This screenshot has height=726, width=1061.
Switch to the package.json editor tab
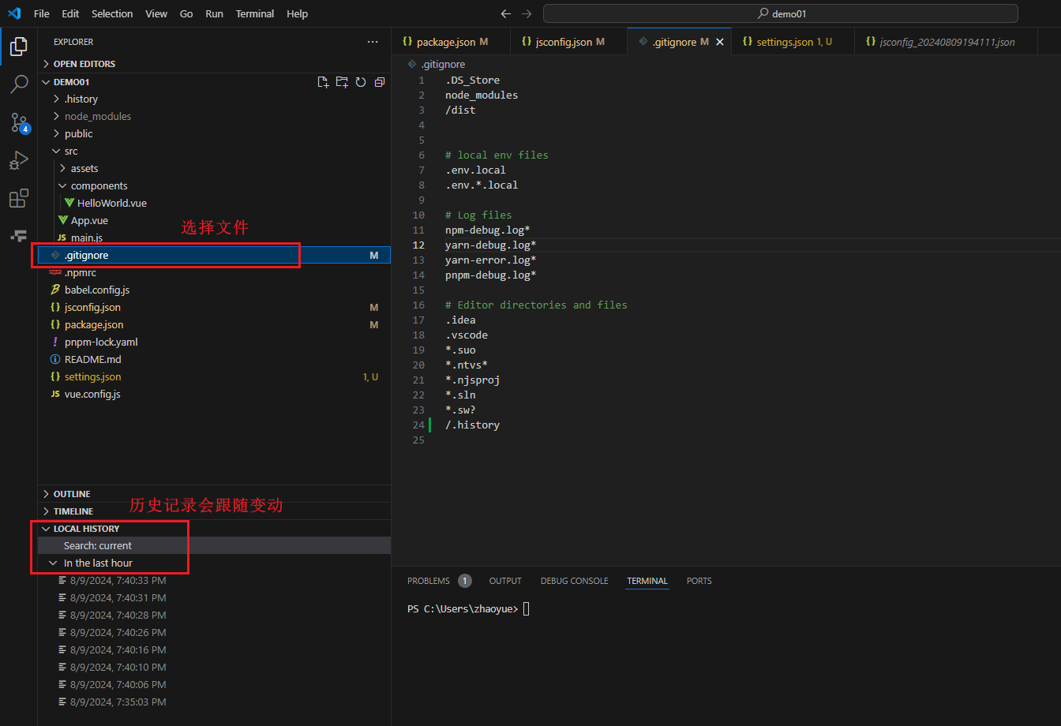451,42
